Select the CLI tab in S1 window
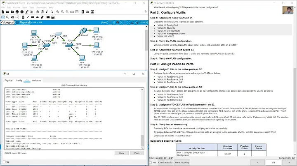The image size is (297, 166). click(27, 81)
